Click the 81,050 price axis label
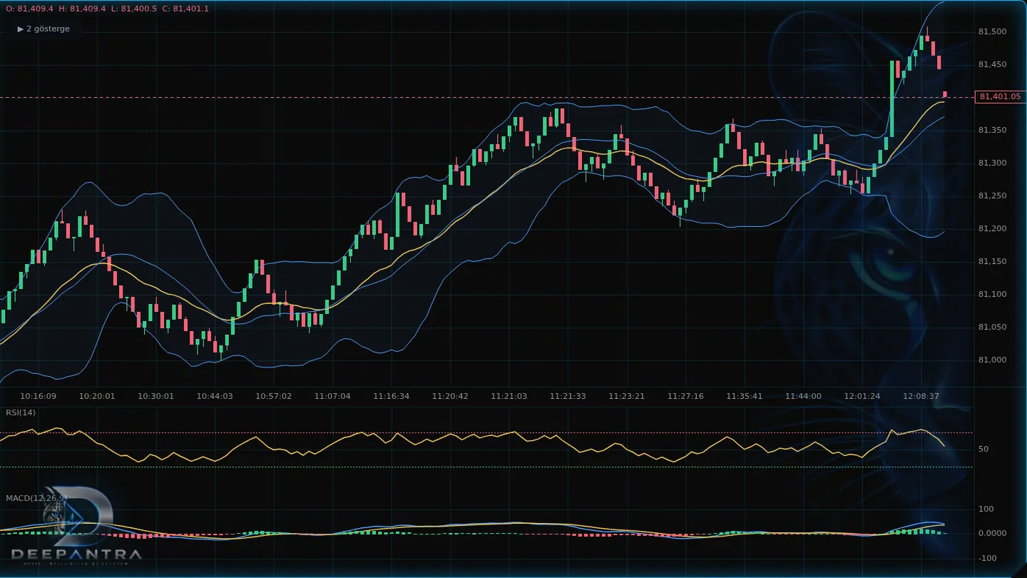 992,327
